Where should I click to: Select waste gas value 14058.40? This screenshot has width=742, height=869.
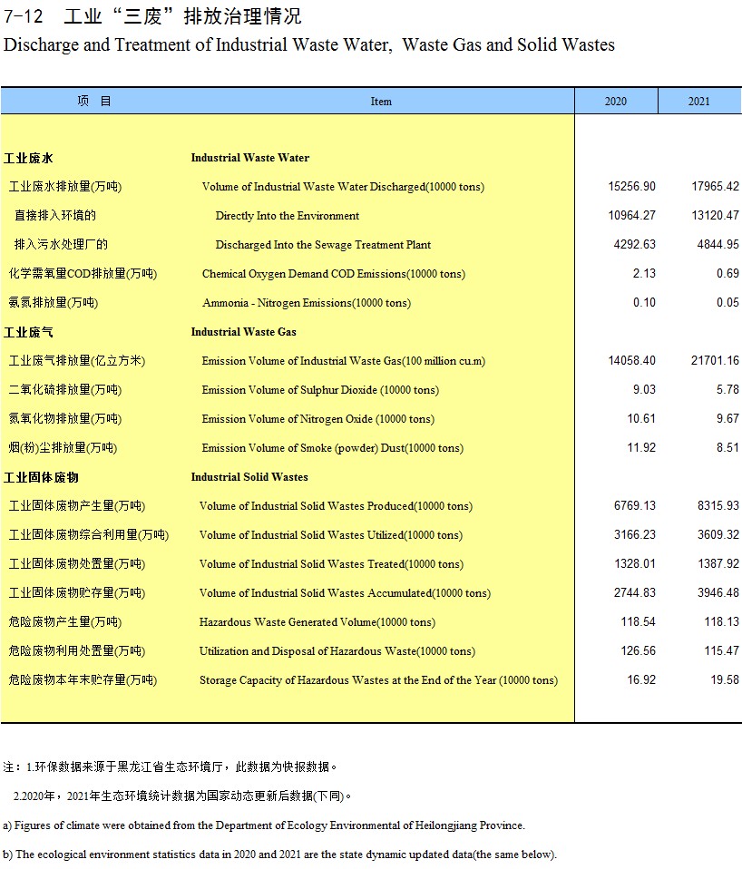coord(631,360)
